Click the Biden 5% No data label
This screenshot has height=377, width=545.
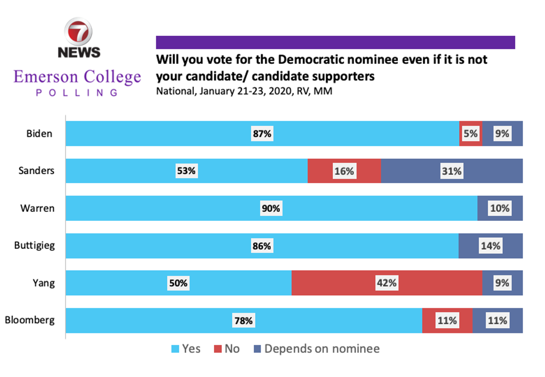pyautogui.click(x=471, y=134)
